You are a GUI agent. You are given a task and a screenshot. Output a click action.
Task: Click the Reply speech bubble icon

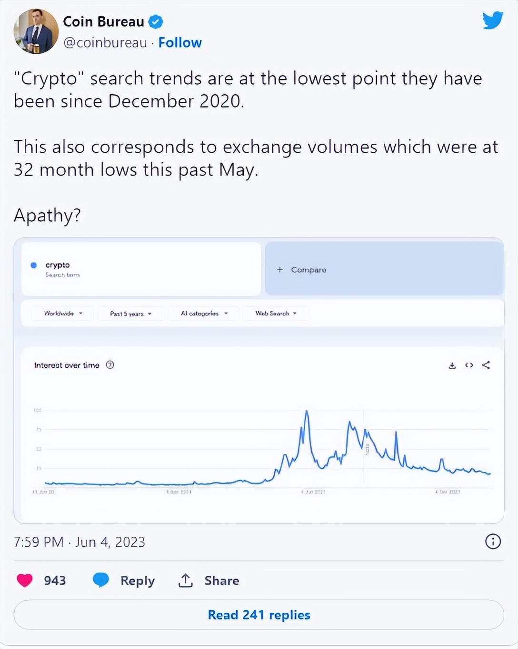[x=100, y=580]
